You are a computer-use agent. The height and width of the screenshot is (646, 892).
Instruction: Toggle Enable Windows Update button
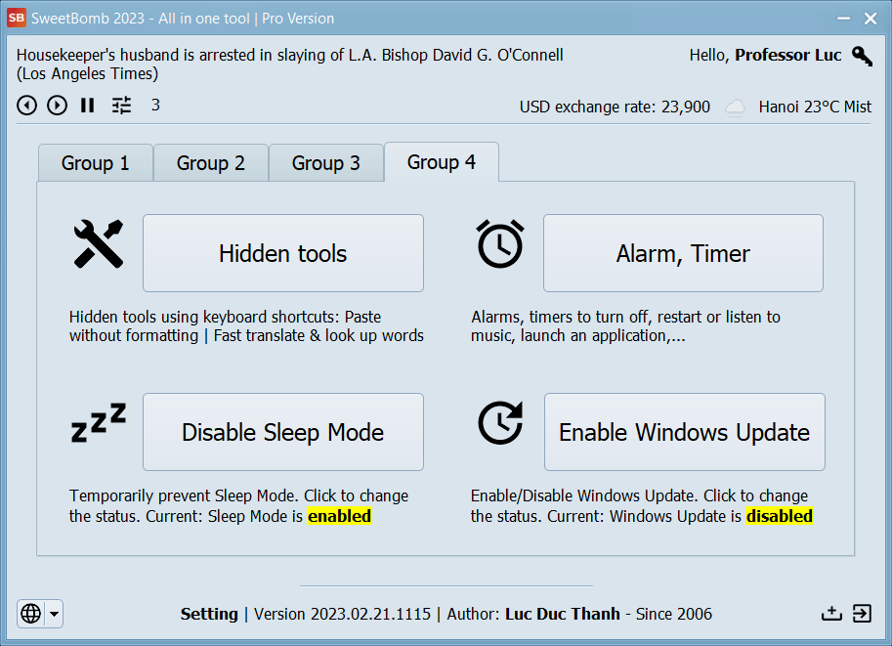click(684, 433)
